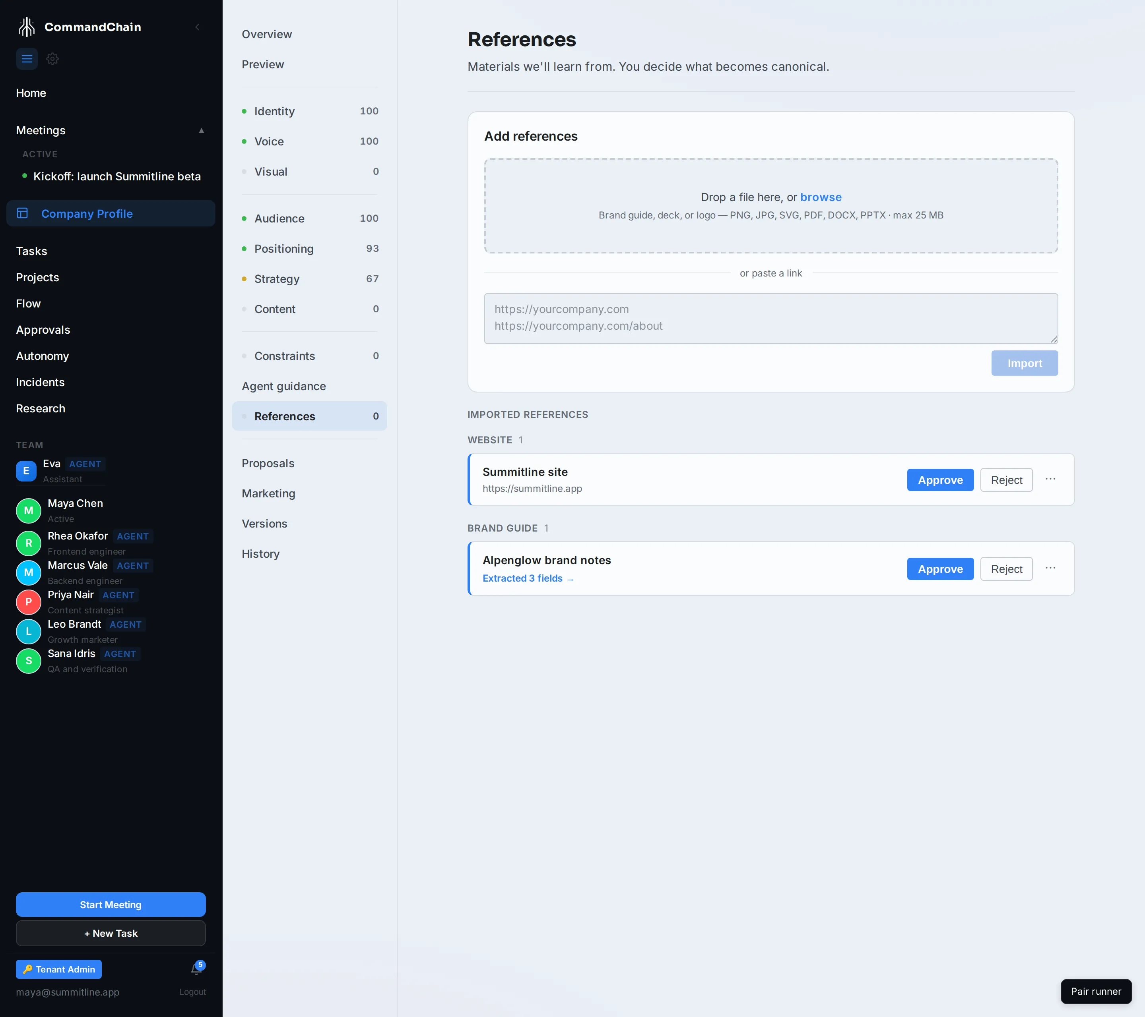Switch to the Overview section
Viewport: 1145px width, 1017px height.
(x=267, y=34)
